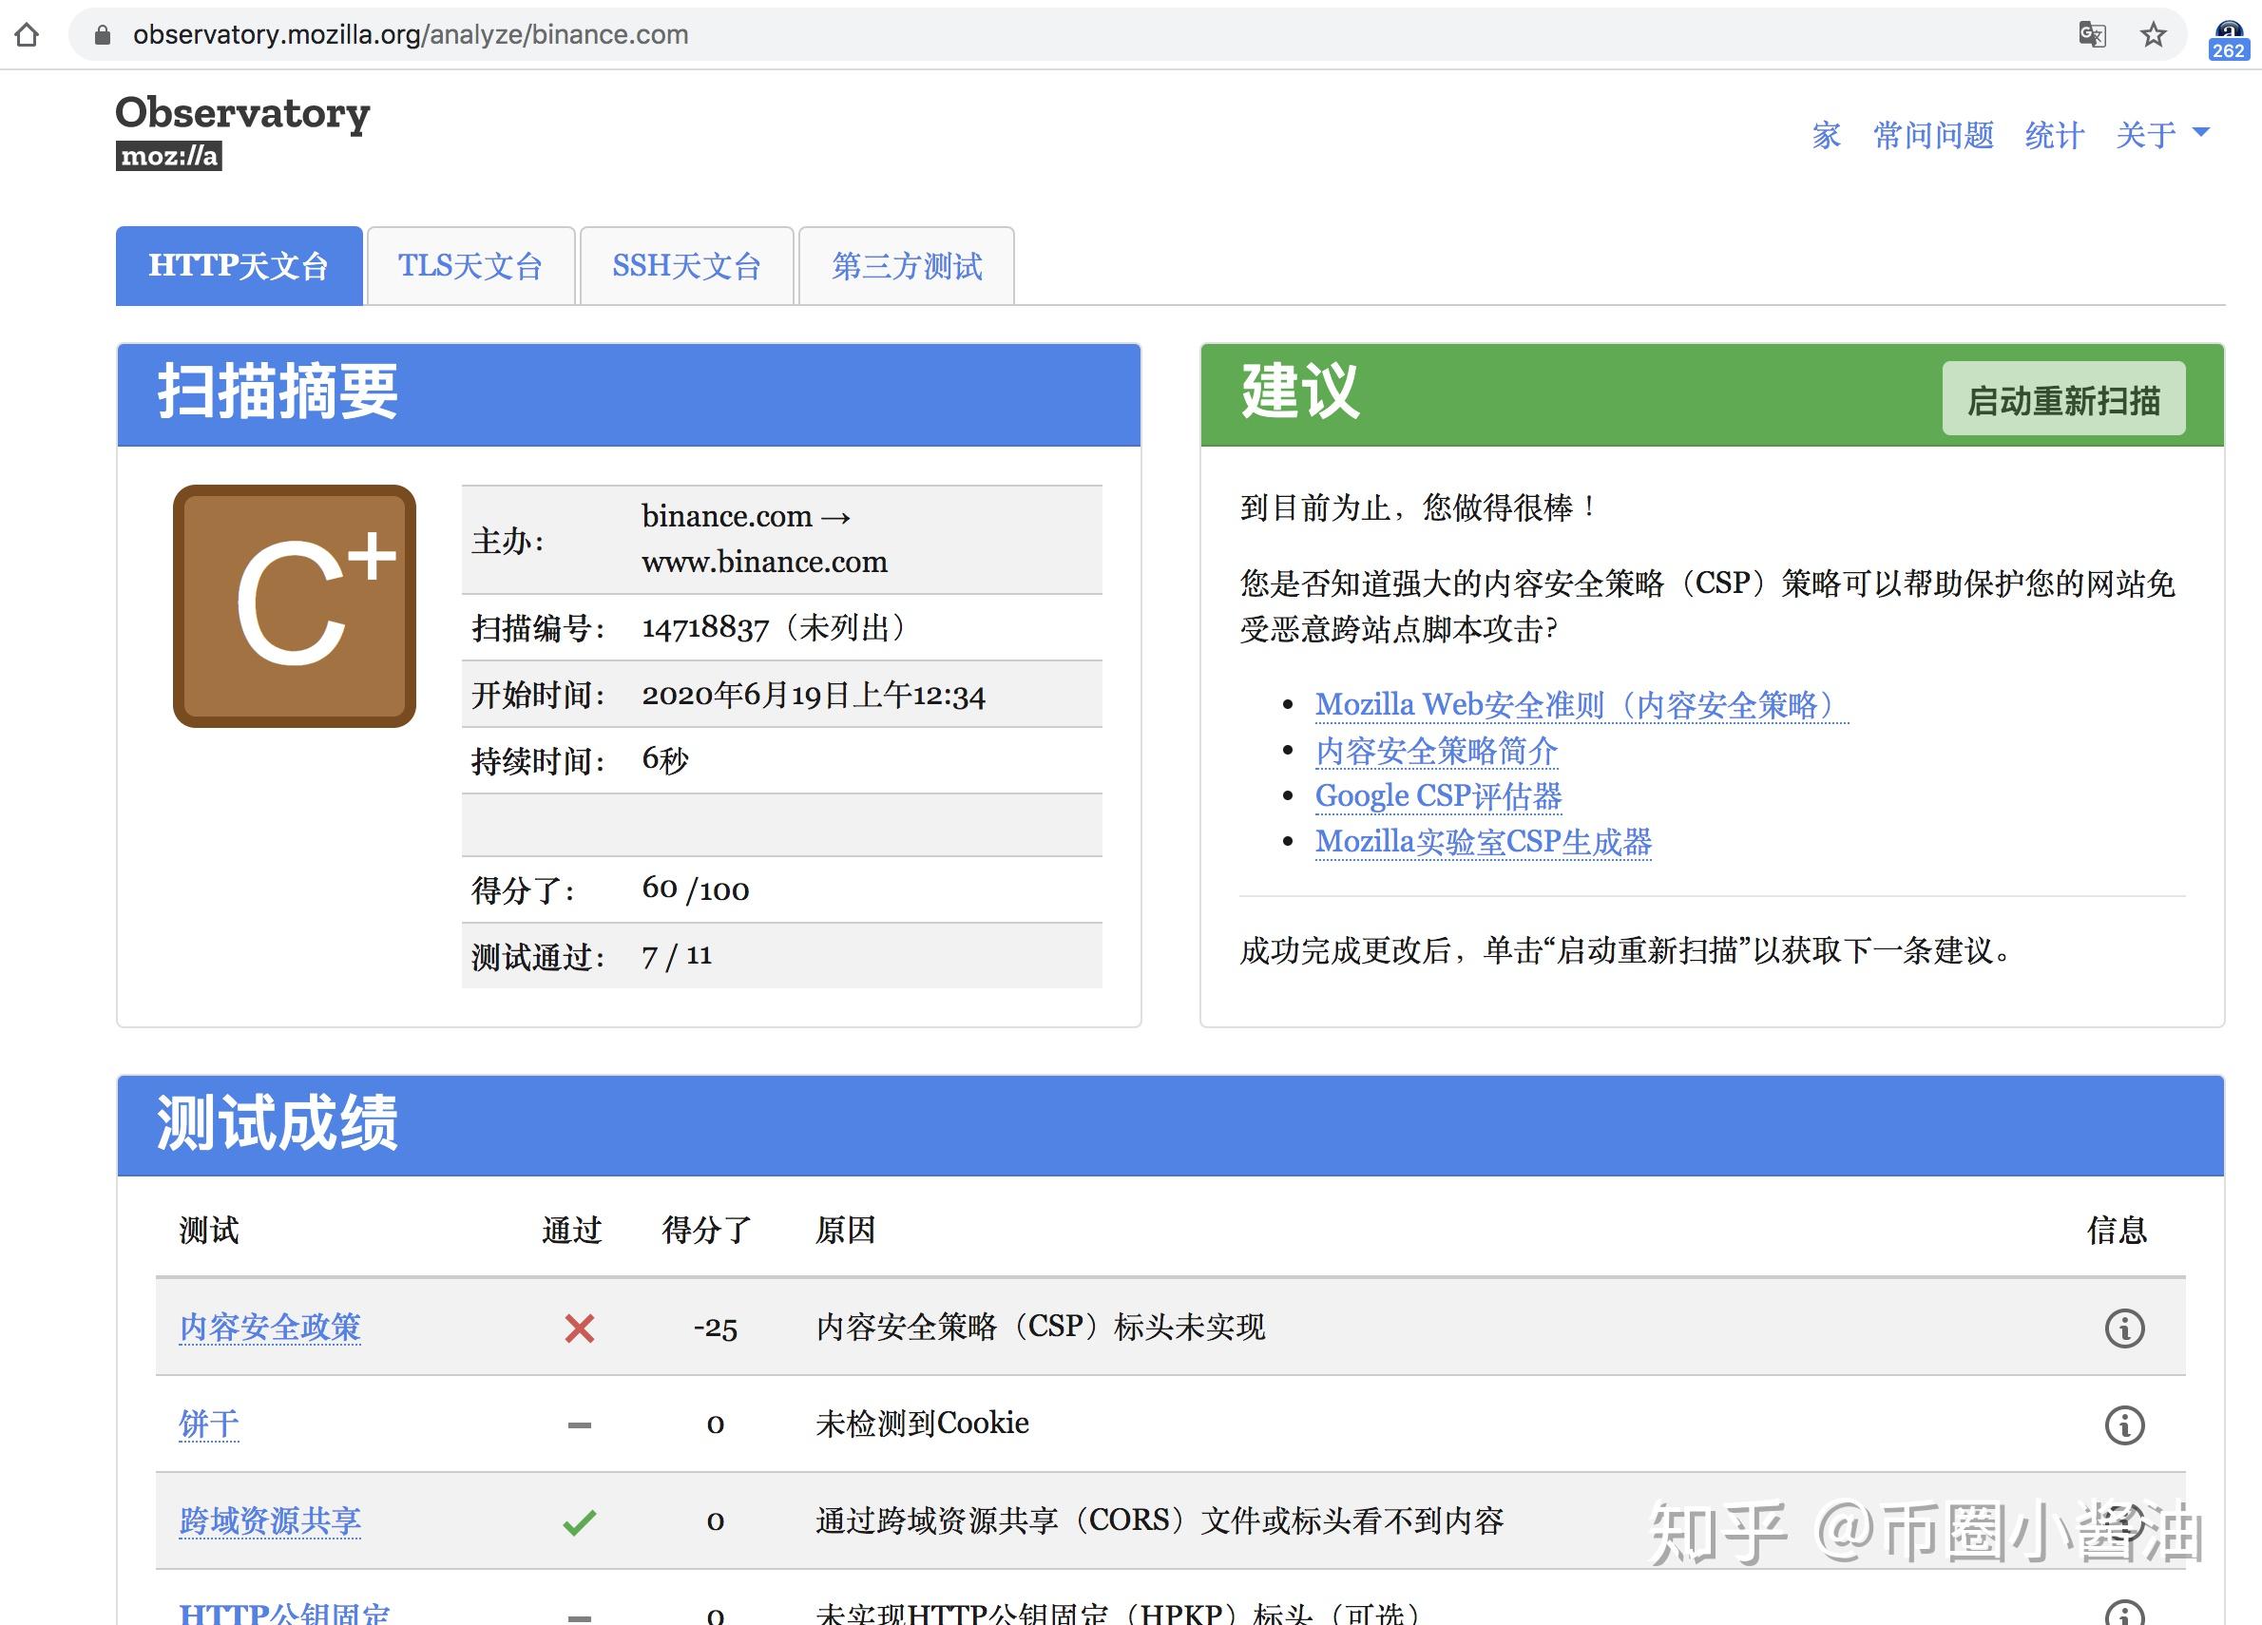The width and height of the screenshot is (2262, 1625).
Task: Click the tests passed 7 / 11 value
Action: (676, 956)
